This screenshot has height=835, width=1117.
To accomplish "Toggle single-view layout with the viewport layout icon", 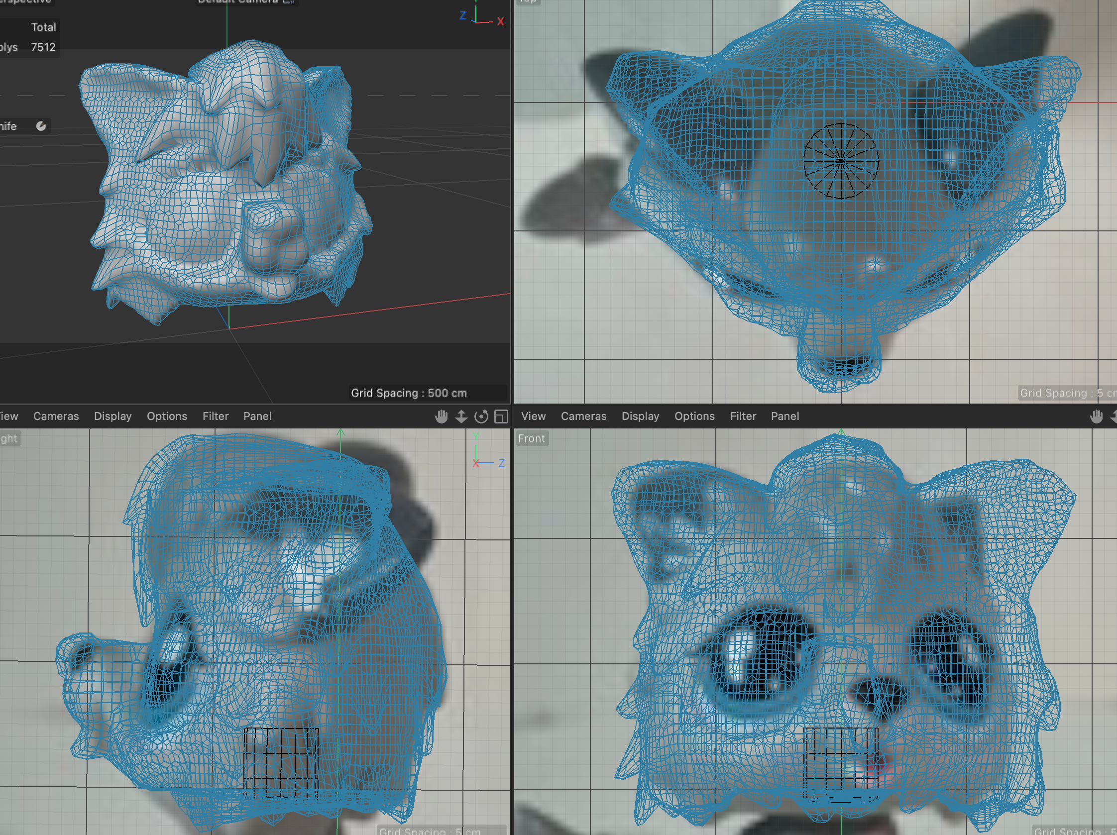I will pos(501,417).
